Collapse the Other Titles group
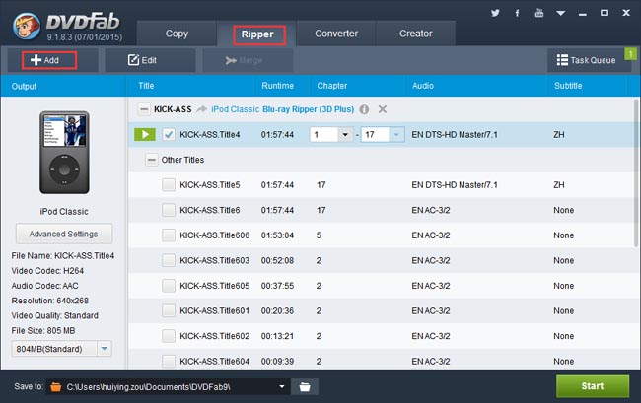641x403 pixels. click(151, 160)
